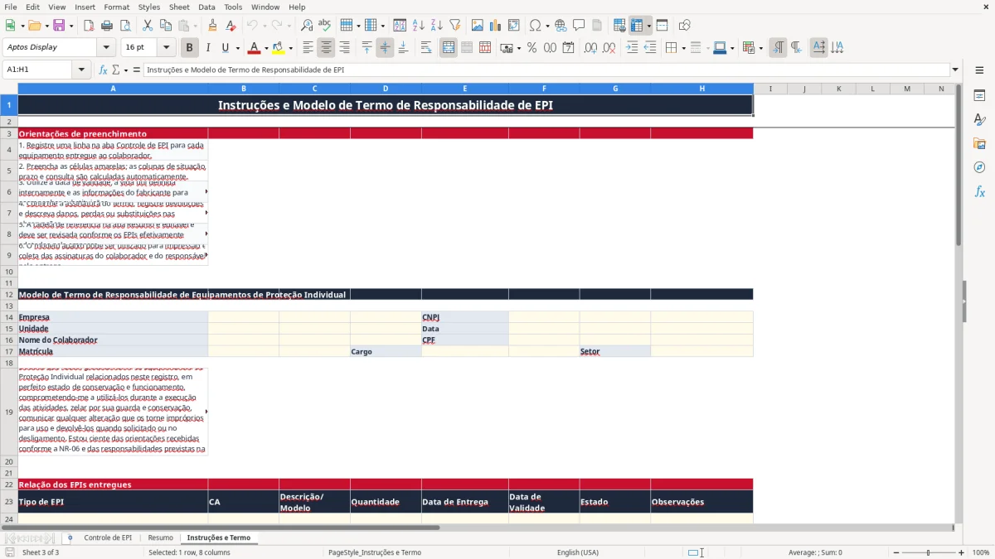Toggle Wrap Text
This screenshot has height=559, width=995.
(426, 48)
